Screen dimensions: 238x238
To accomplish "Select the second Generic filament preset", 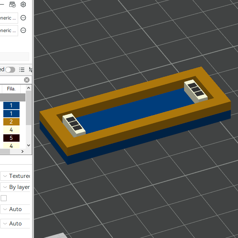I will pyautogui.click(x=8, y=31).
